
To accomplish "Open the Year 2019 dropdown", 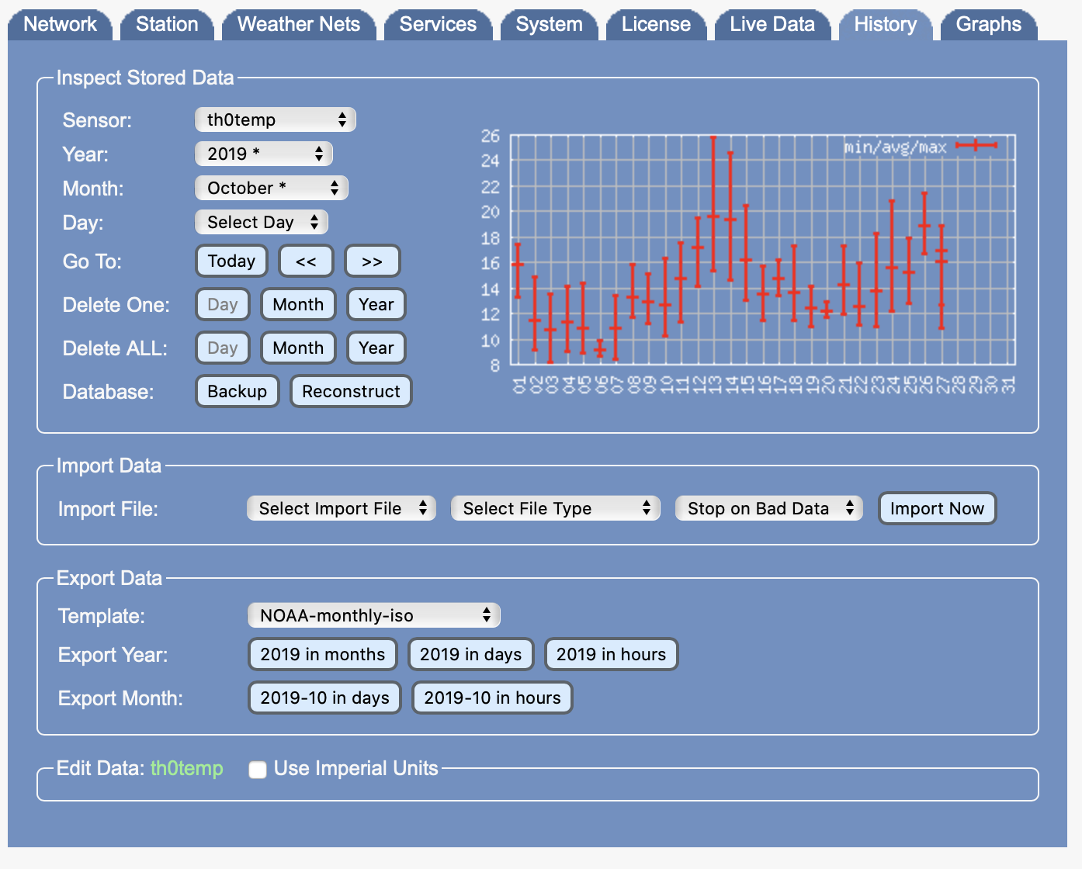I will pos(263,154).
